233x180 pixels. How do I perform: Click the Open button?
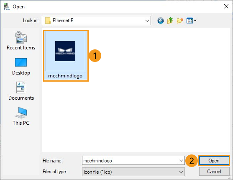click(214, 160)
